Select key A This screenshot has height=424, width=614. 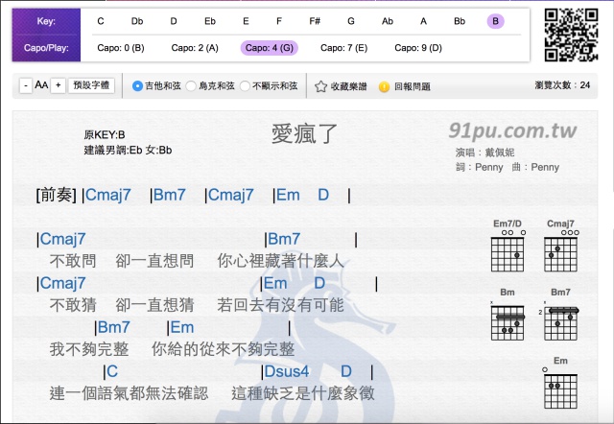[x=423, y=21]
